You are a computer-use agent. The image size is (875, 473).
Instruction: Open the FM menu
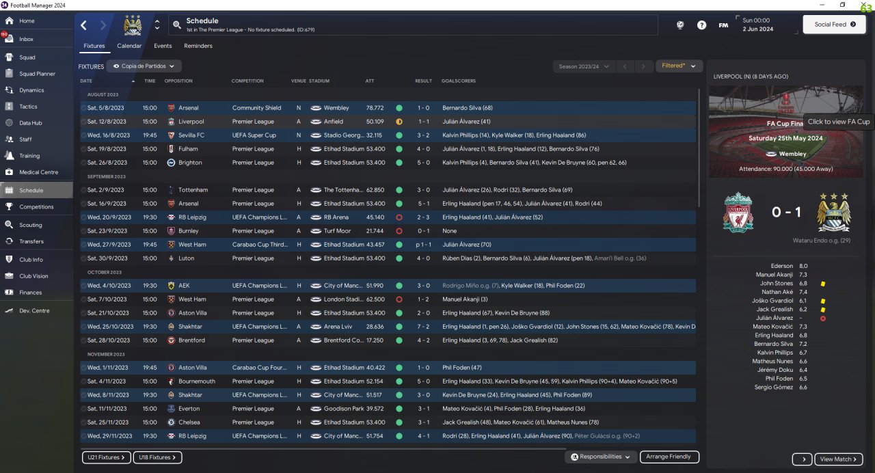723,25
